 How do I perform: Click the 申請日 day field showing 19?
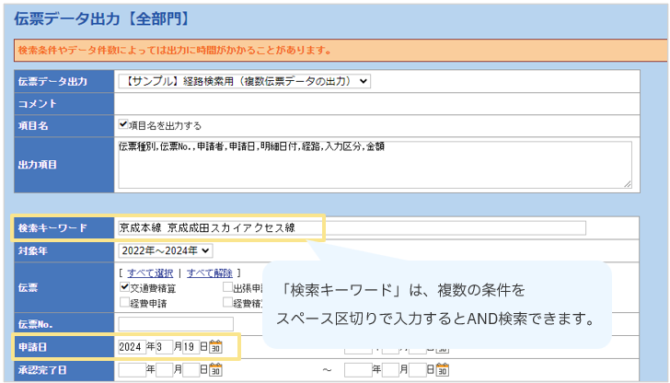click(x=190, y=347)
